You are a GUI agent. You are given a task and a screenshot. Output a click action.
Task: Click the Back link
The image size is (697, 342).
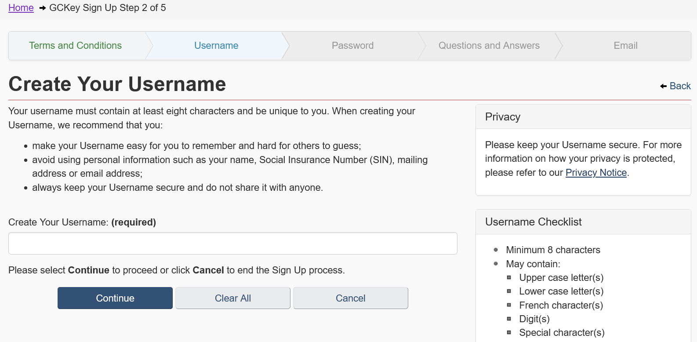680,86
